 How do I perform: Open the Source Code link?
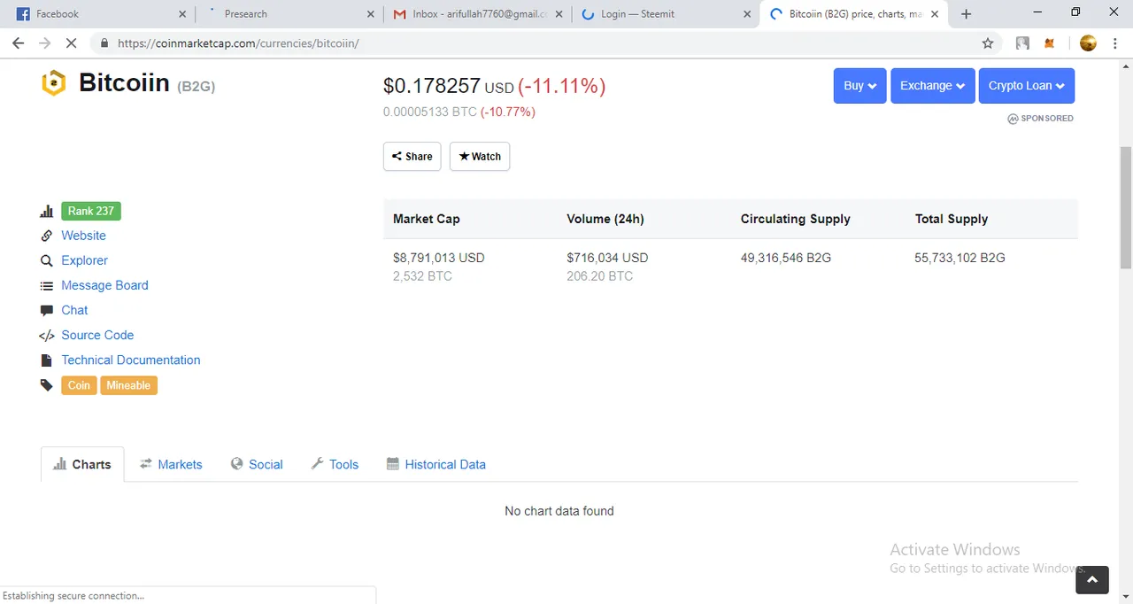[97, 335]
